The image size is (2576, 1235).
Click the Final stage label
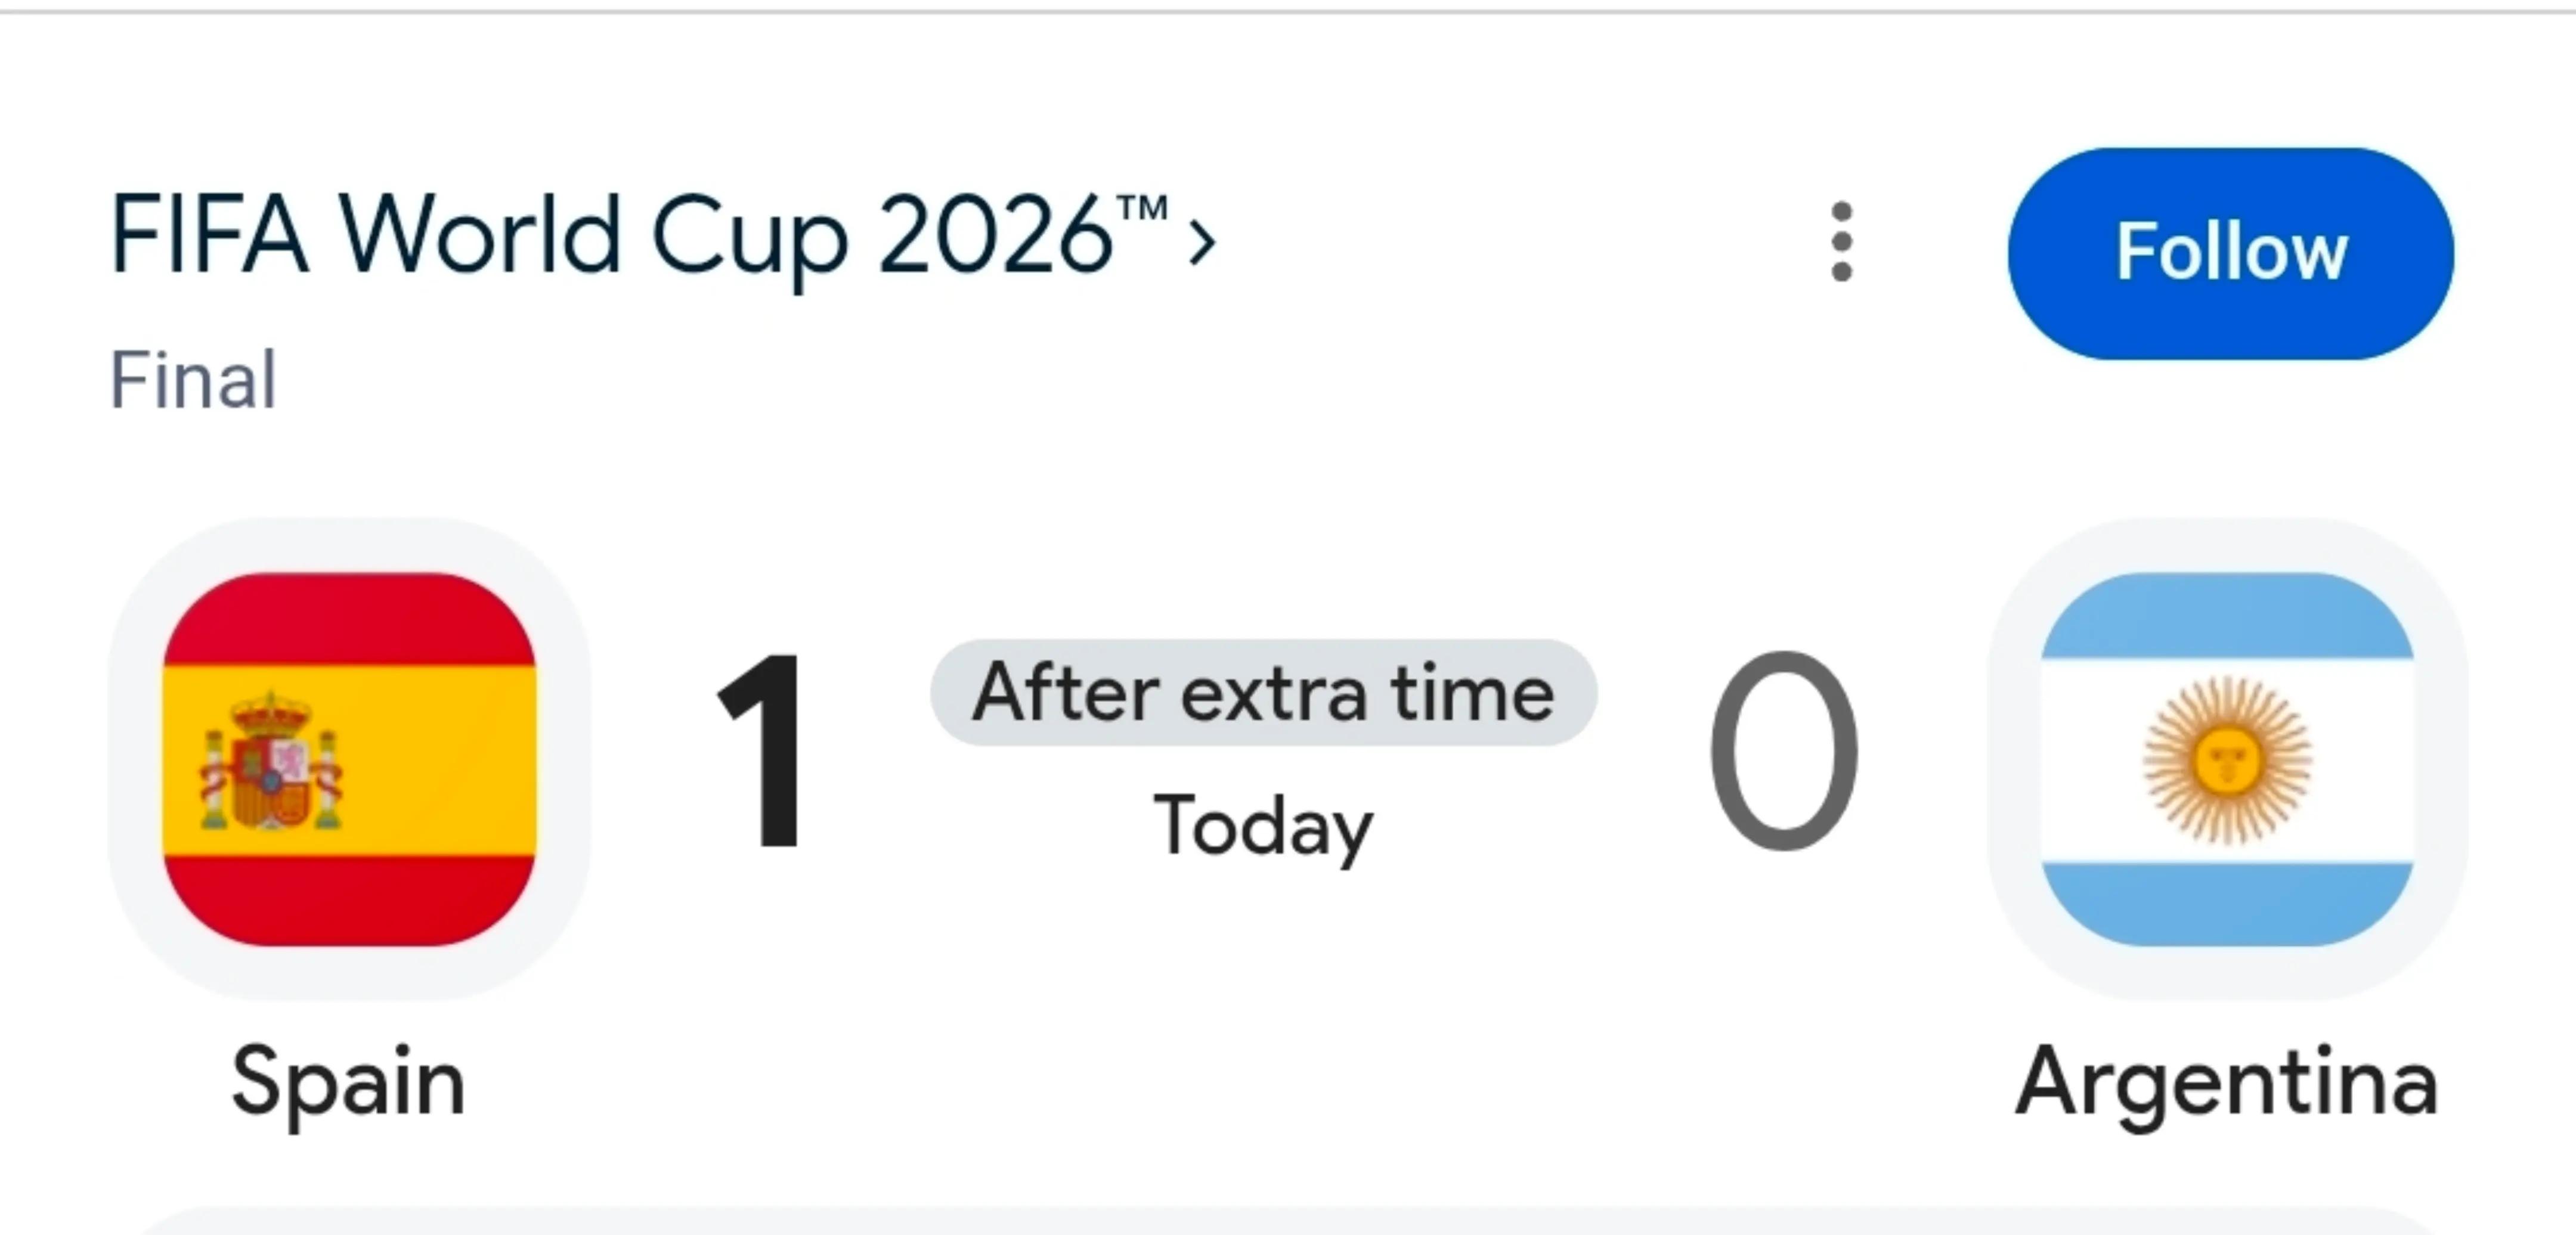click(x=193, y=380)
